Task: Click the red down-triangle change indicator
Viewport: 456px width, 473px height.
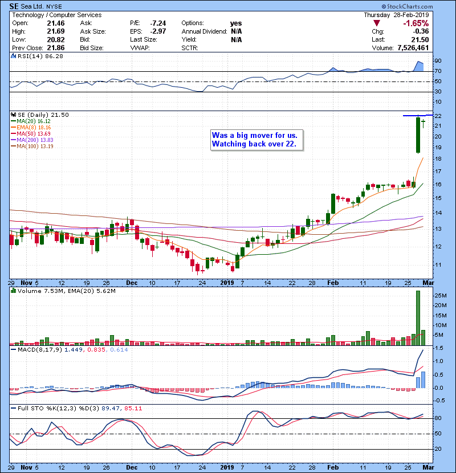Action: 376,23
